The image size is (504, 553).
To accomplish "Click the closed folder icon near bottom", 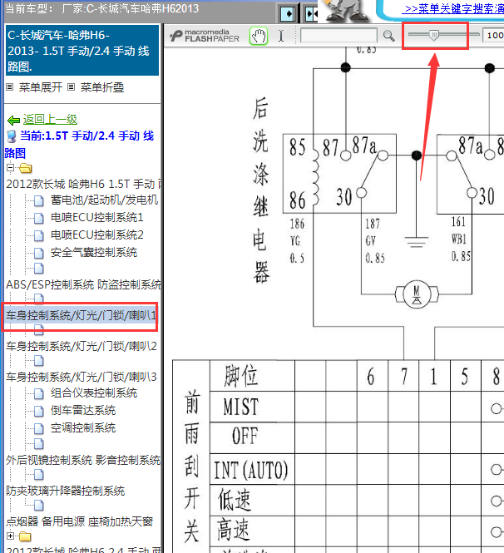I will point(25,536).
